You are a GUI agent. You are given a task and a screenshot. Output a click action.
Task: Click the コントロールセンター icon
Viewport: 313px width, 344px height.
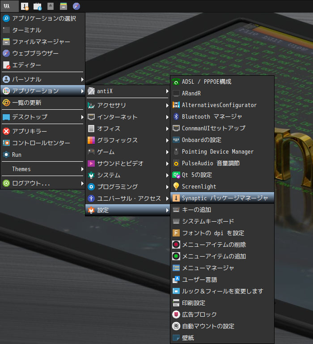click(6, 143)
